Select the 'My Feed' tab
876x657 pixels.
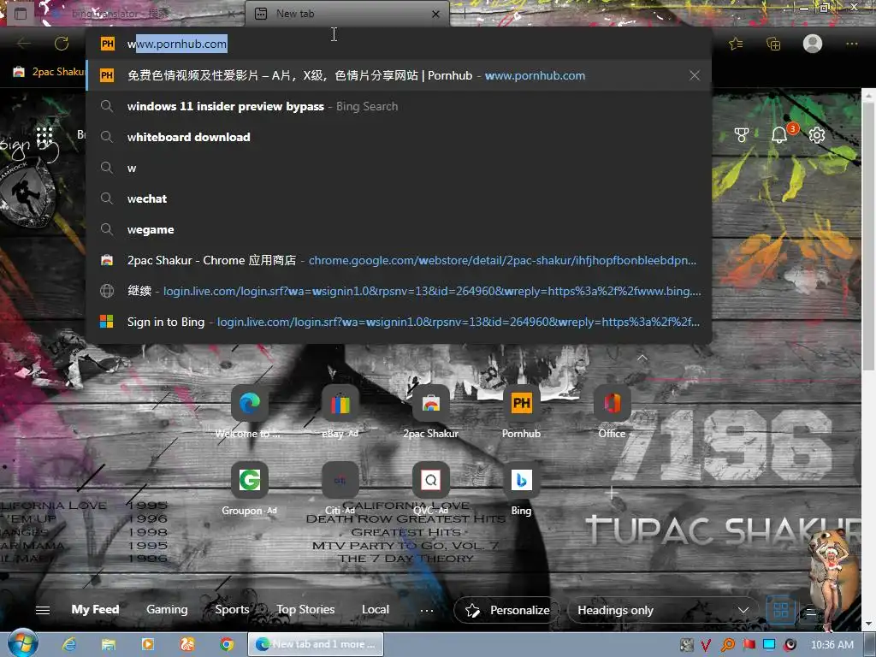point(95,609)
